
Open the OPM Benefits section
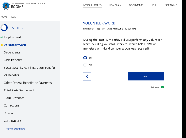point(13,60)
